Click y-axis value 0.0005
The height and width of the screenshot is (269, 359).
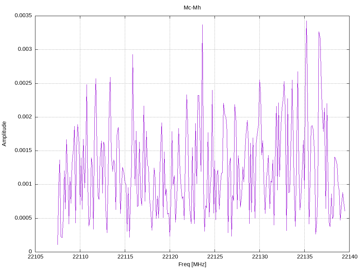(x=23, y=218)
